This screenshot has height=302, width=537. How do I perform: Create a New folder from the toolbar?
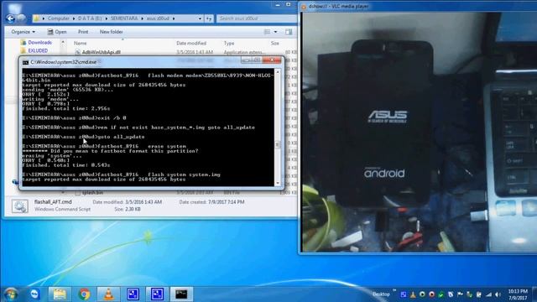pyautogui.click(x=112, y=32)
